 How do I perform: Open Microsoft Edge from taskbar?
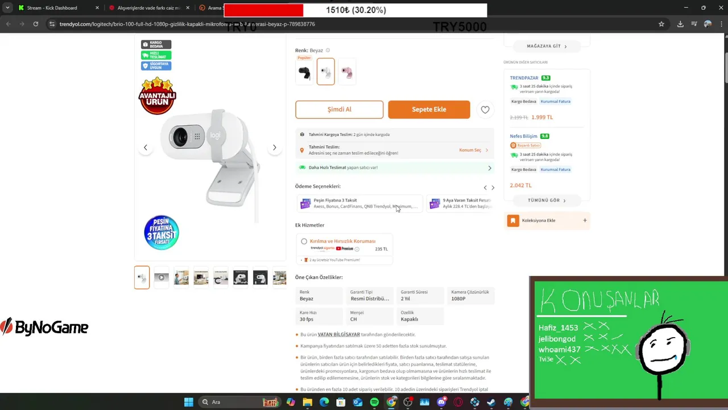[x=324, y=402]
